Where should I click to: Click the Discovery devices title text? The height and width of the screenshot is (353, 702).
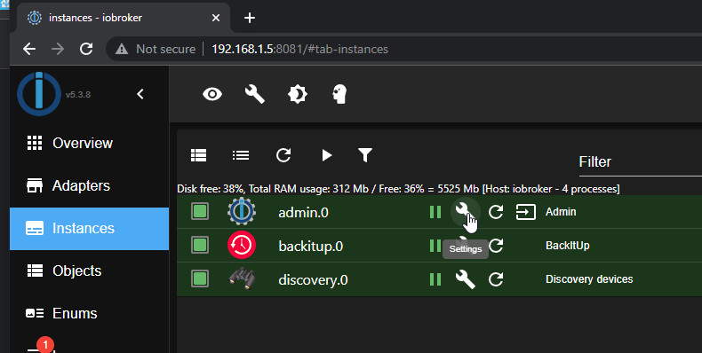pyautogui.click(x=589, y=279)
